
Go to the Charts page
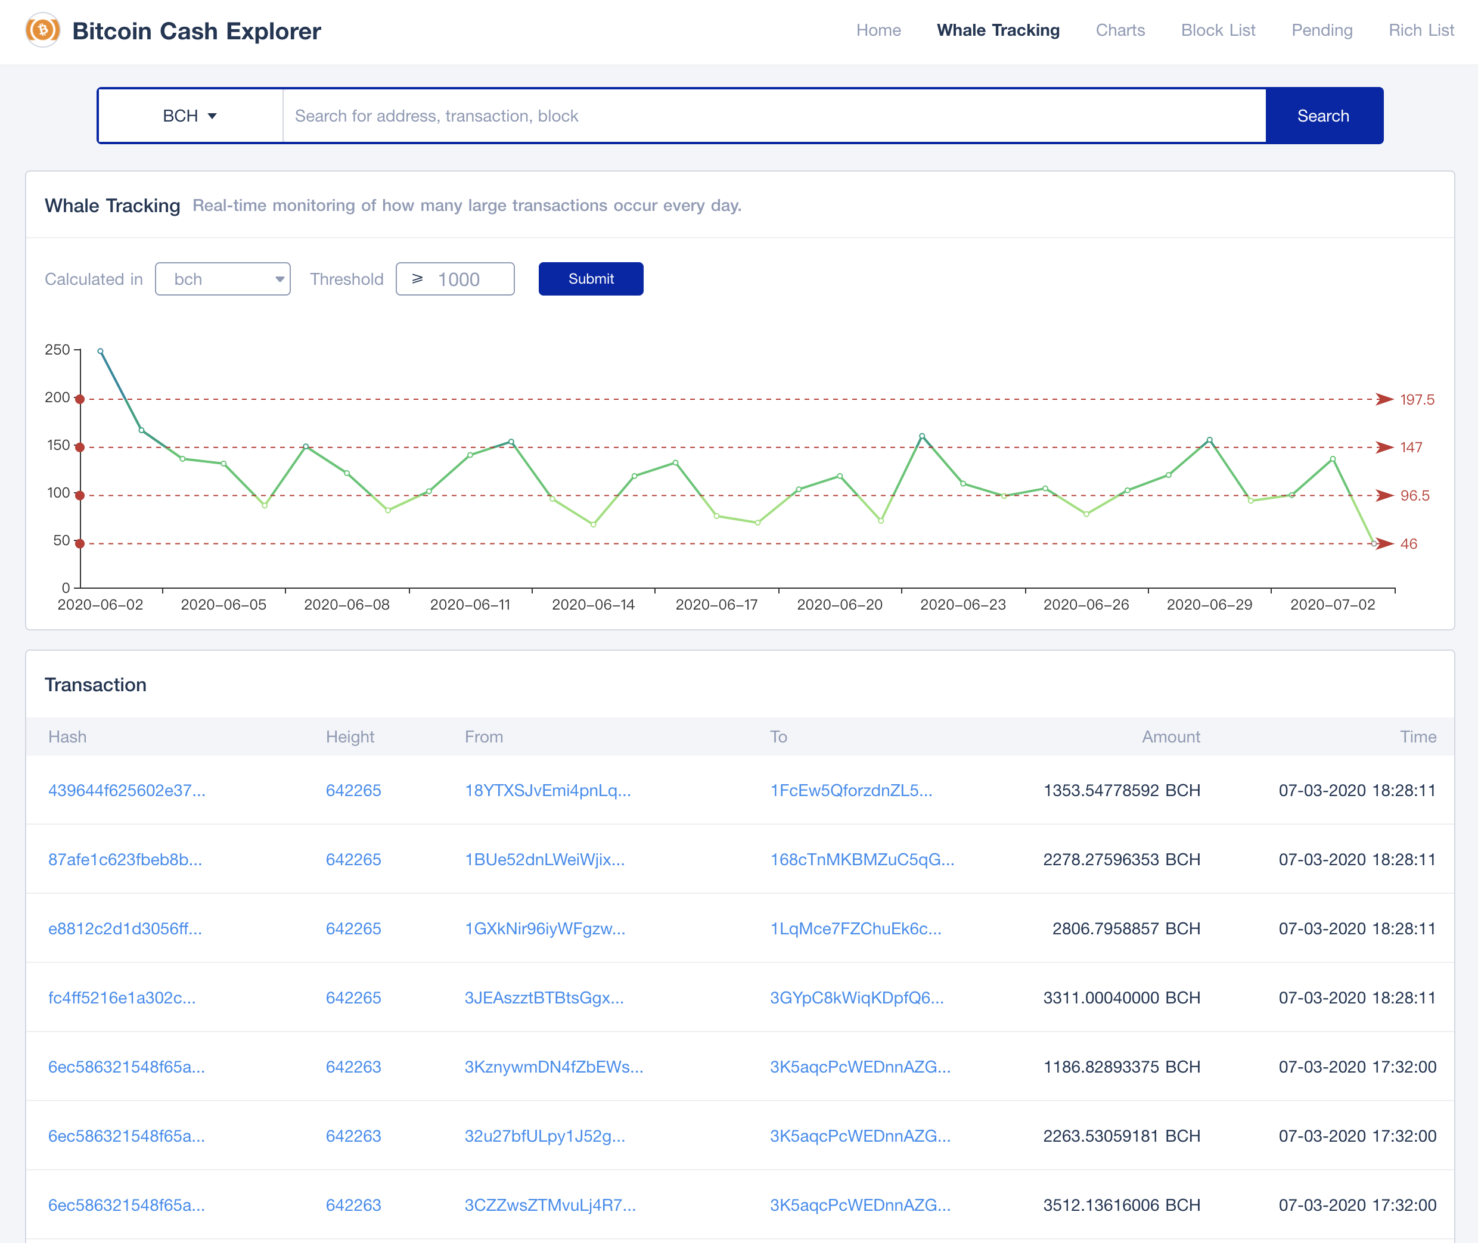[1120, 30]
